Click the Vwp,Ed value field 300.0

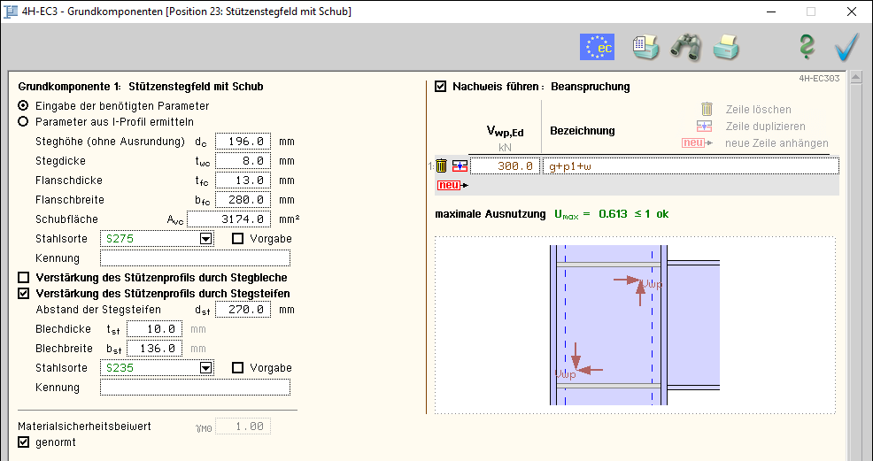point(503,165)
